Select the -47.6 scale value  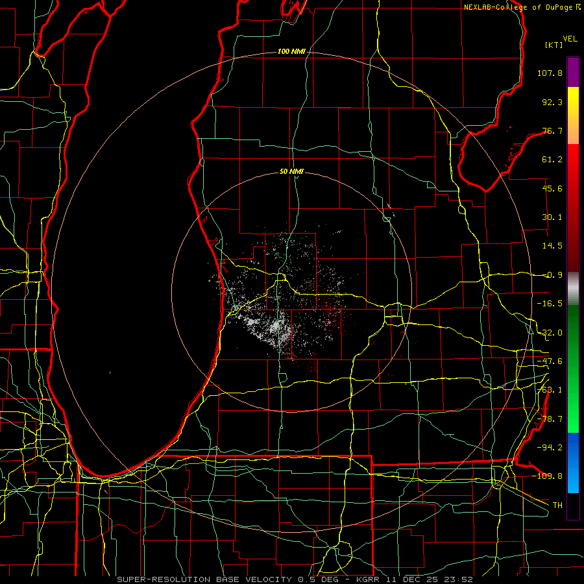(x=550, y=361)
